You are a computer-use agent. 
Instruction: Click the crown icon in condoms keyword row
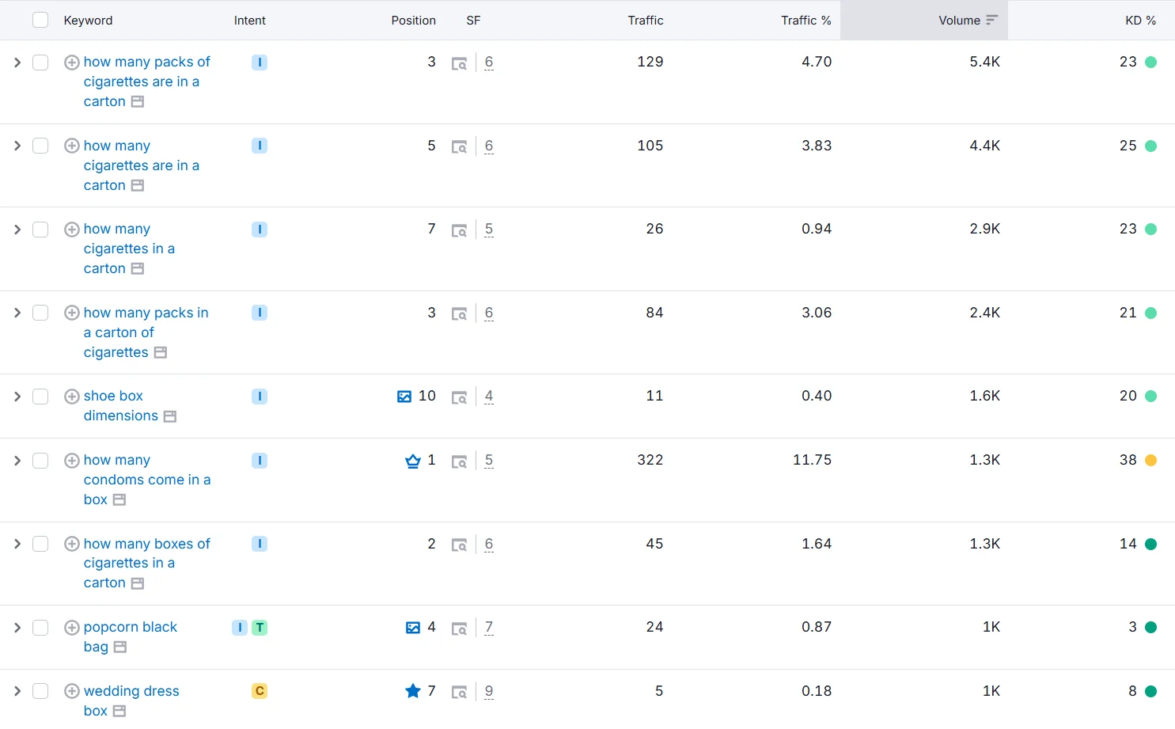tap(412, 461)
